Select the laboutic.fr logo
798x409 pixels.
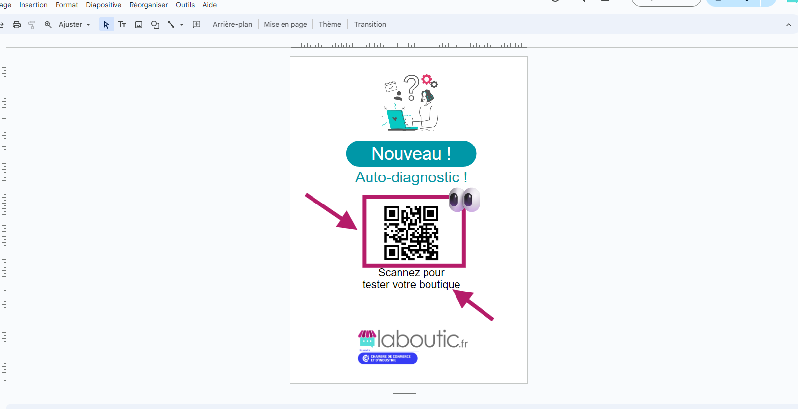pos(413,339)
